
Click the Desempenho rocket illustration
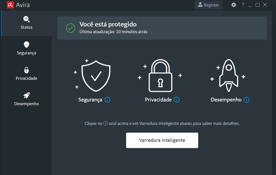click(229, 74)
